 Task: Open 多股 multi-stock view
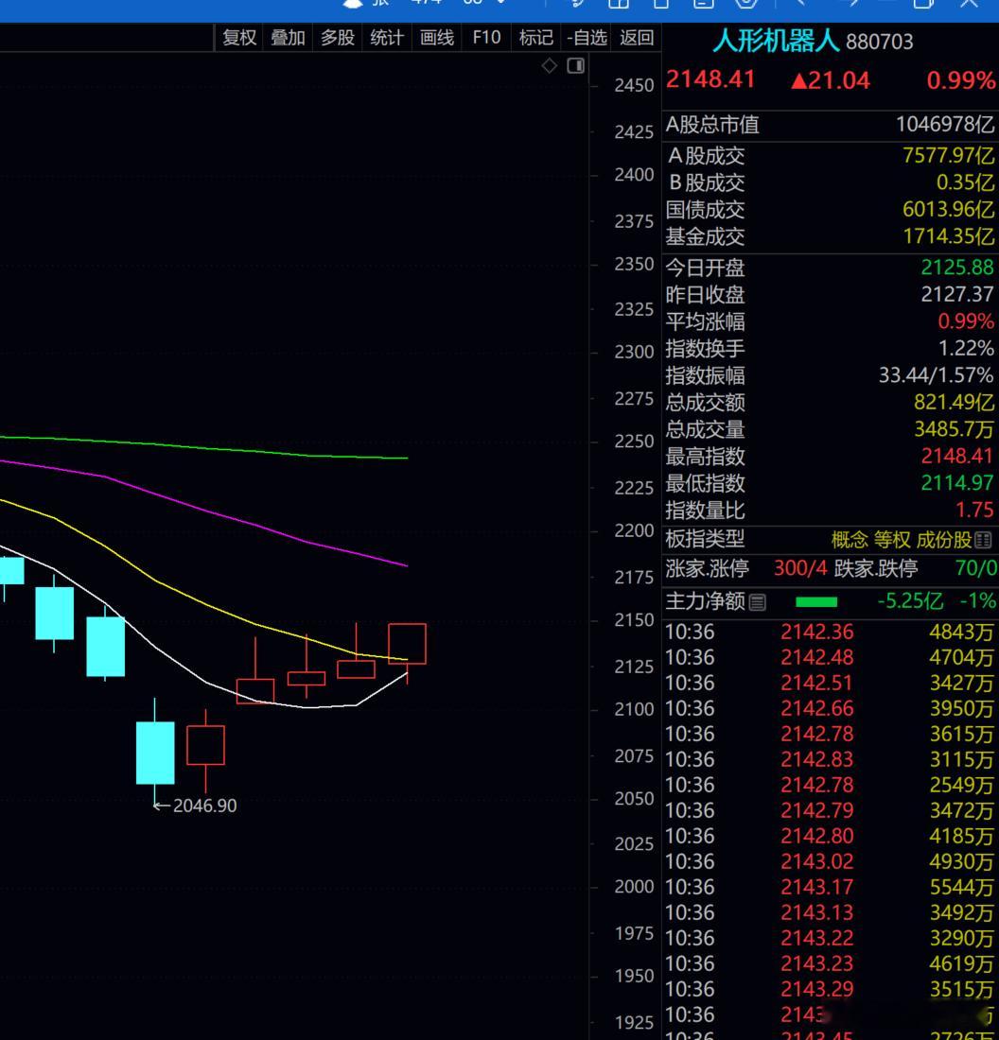click(338, 38)
